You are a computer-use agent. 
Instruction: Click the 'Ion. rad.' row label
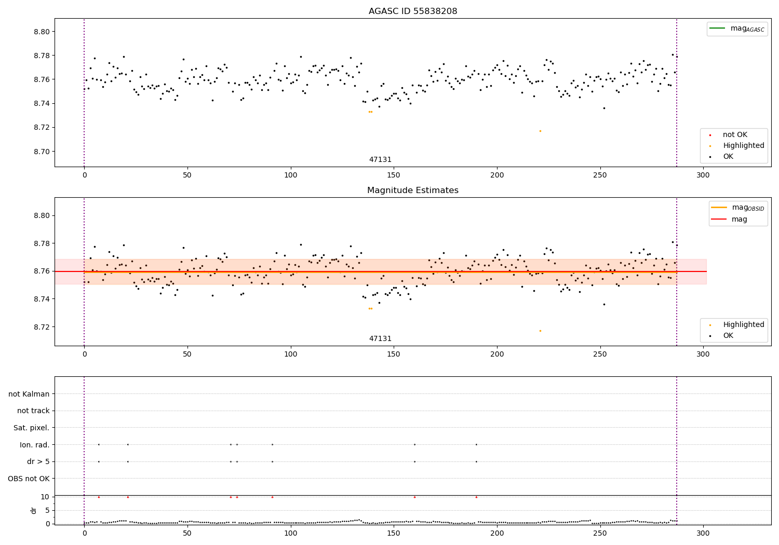coord(35,445)
